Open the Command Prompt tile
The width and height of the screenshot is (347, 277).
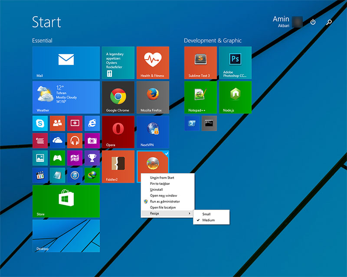209,123
